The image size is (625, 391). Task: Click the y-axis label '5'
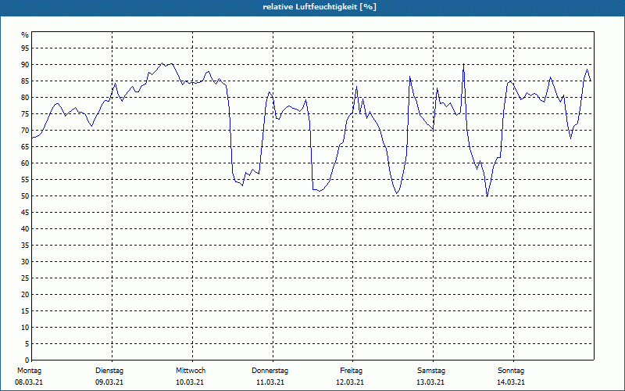27,344
